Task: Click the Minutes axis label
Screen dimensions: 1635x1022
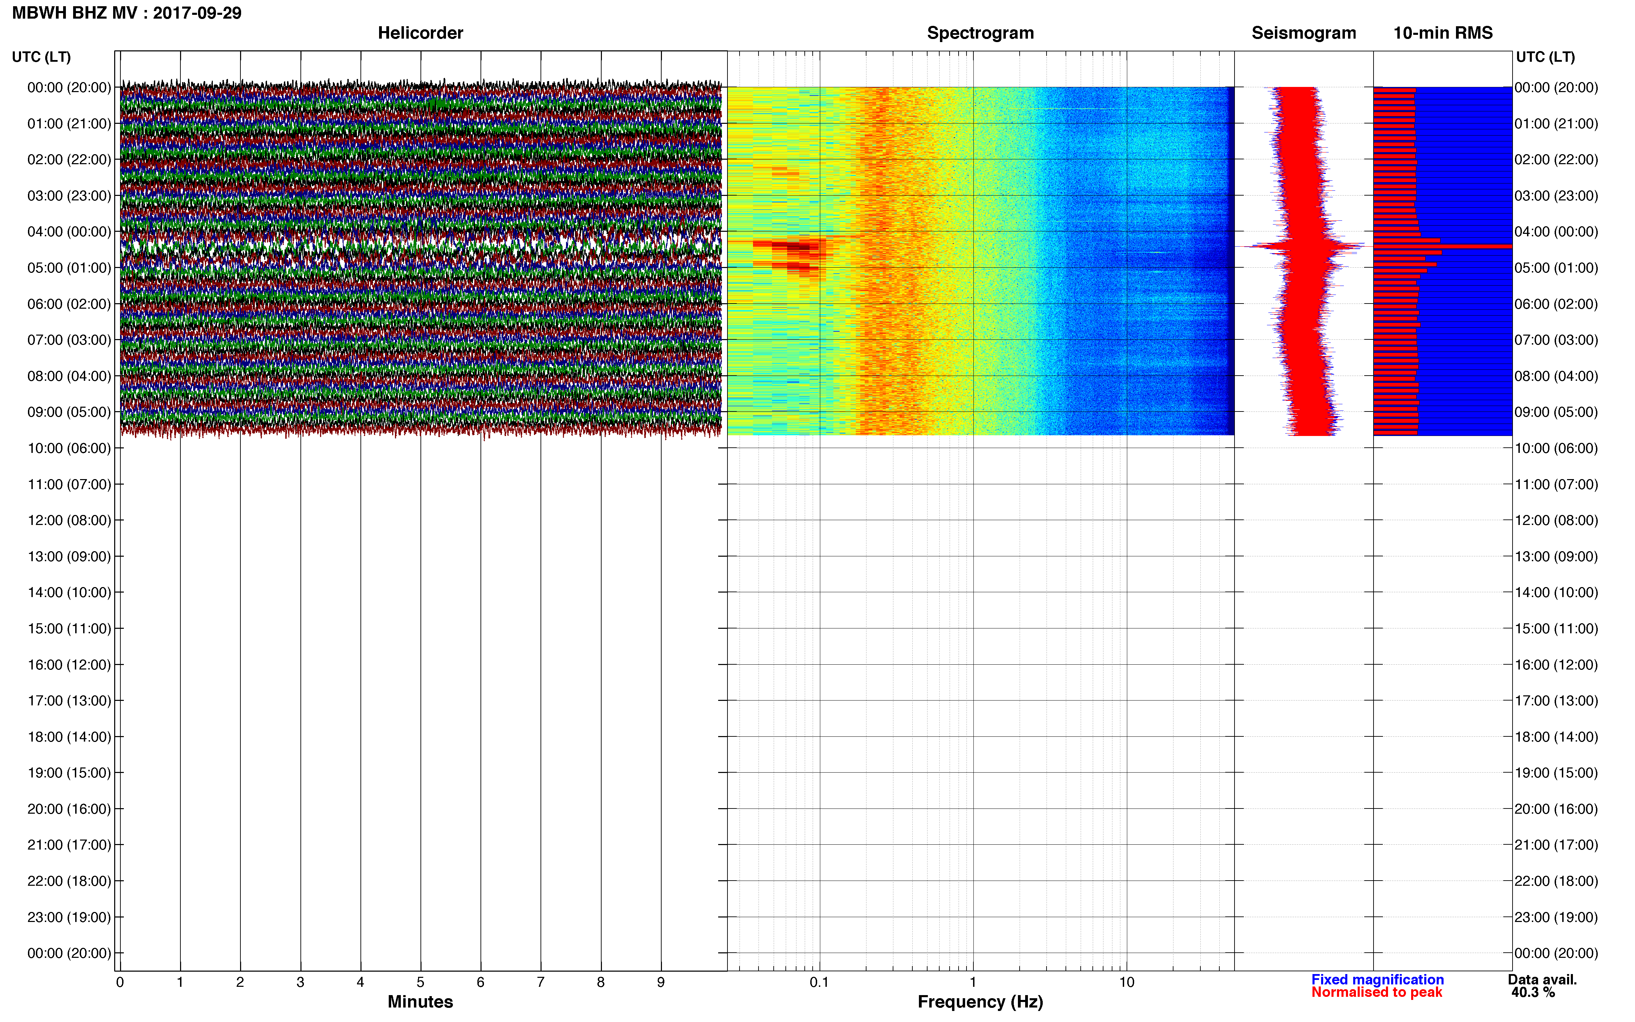Action: 420,1002
